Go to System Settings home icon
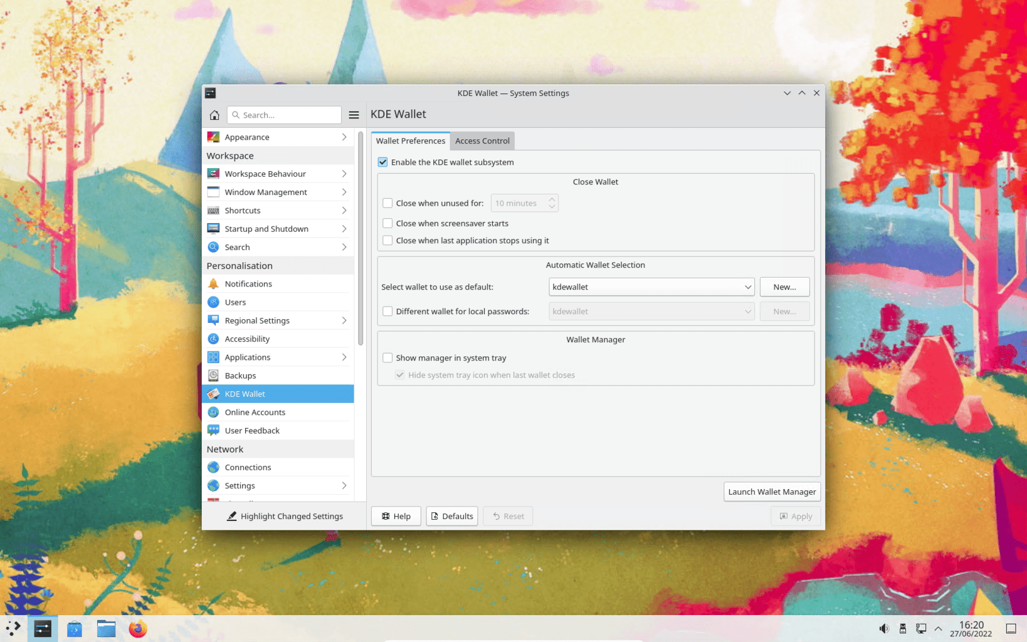This screenshot has width=1027, height=642. pyautogui.click(x=214, y=115)
